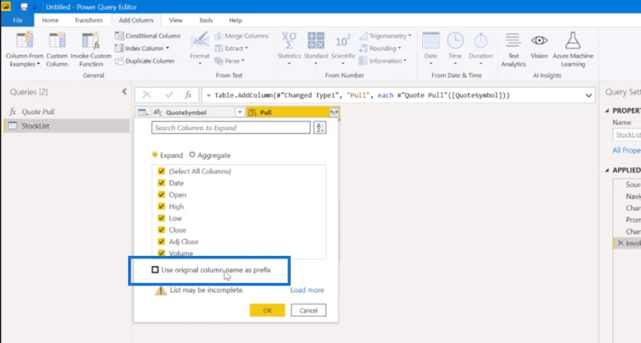Collapse the Queries pane
This screenshot has height=343, width=641.
124,92
